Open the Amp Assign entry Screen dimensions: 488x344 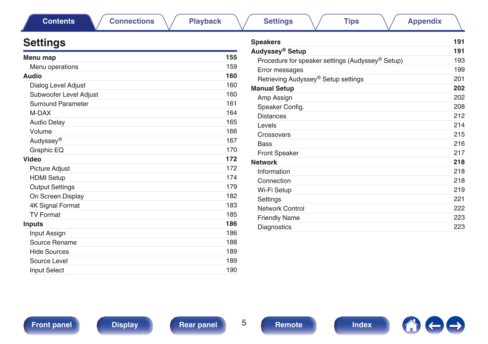(x=275, y=98)
